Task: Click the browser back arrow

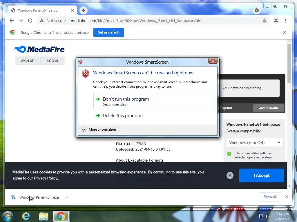Action: pos(12,21)
